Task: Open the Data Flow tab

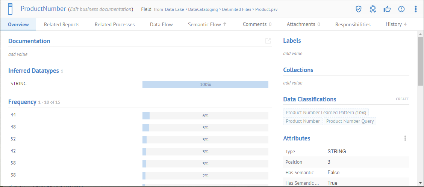Action: tap(161, 24)
